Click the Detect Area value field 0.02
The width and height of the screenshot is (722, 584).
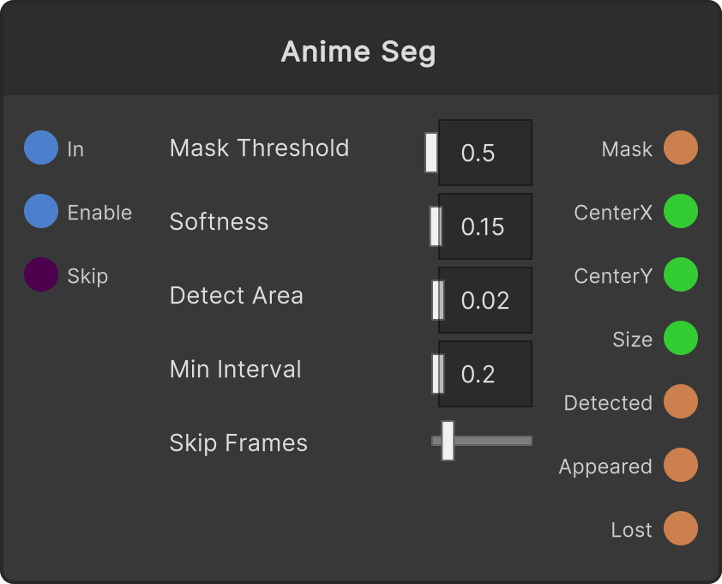[485, 300]
